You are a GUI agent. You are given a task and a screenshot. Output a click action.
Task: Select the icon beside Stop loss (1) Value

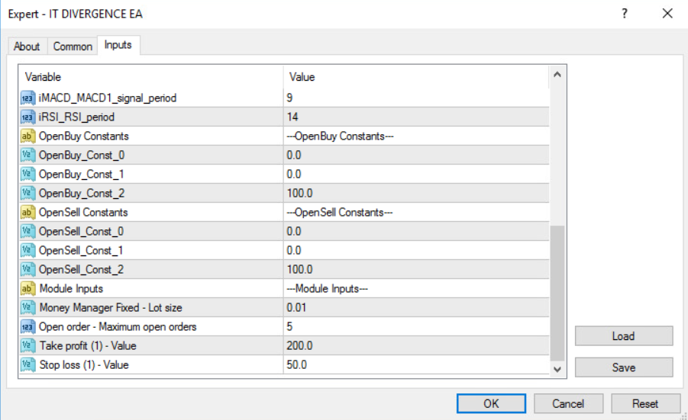pyautogui.click(x=27, y=365)
